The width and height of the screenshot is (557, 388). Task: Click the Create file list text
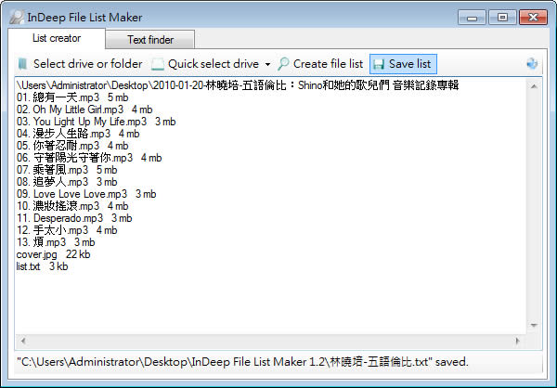click(328, 64)
